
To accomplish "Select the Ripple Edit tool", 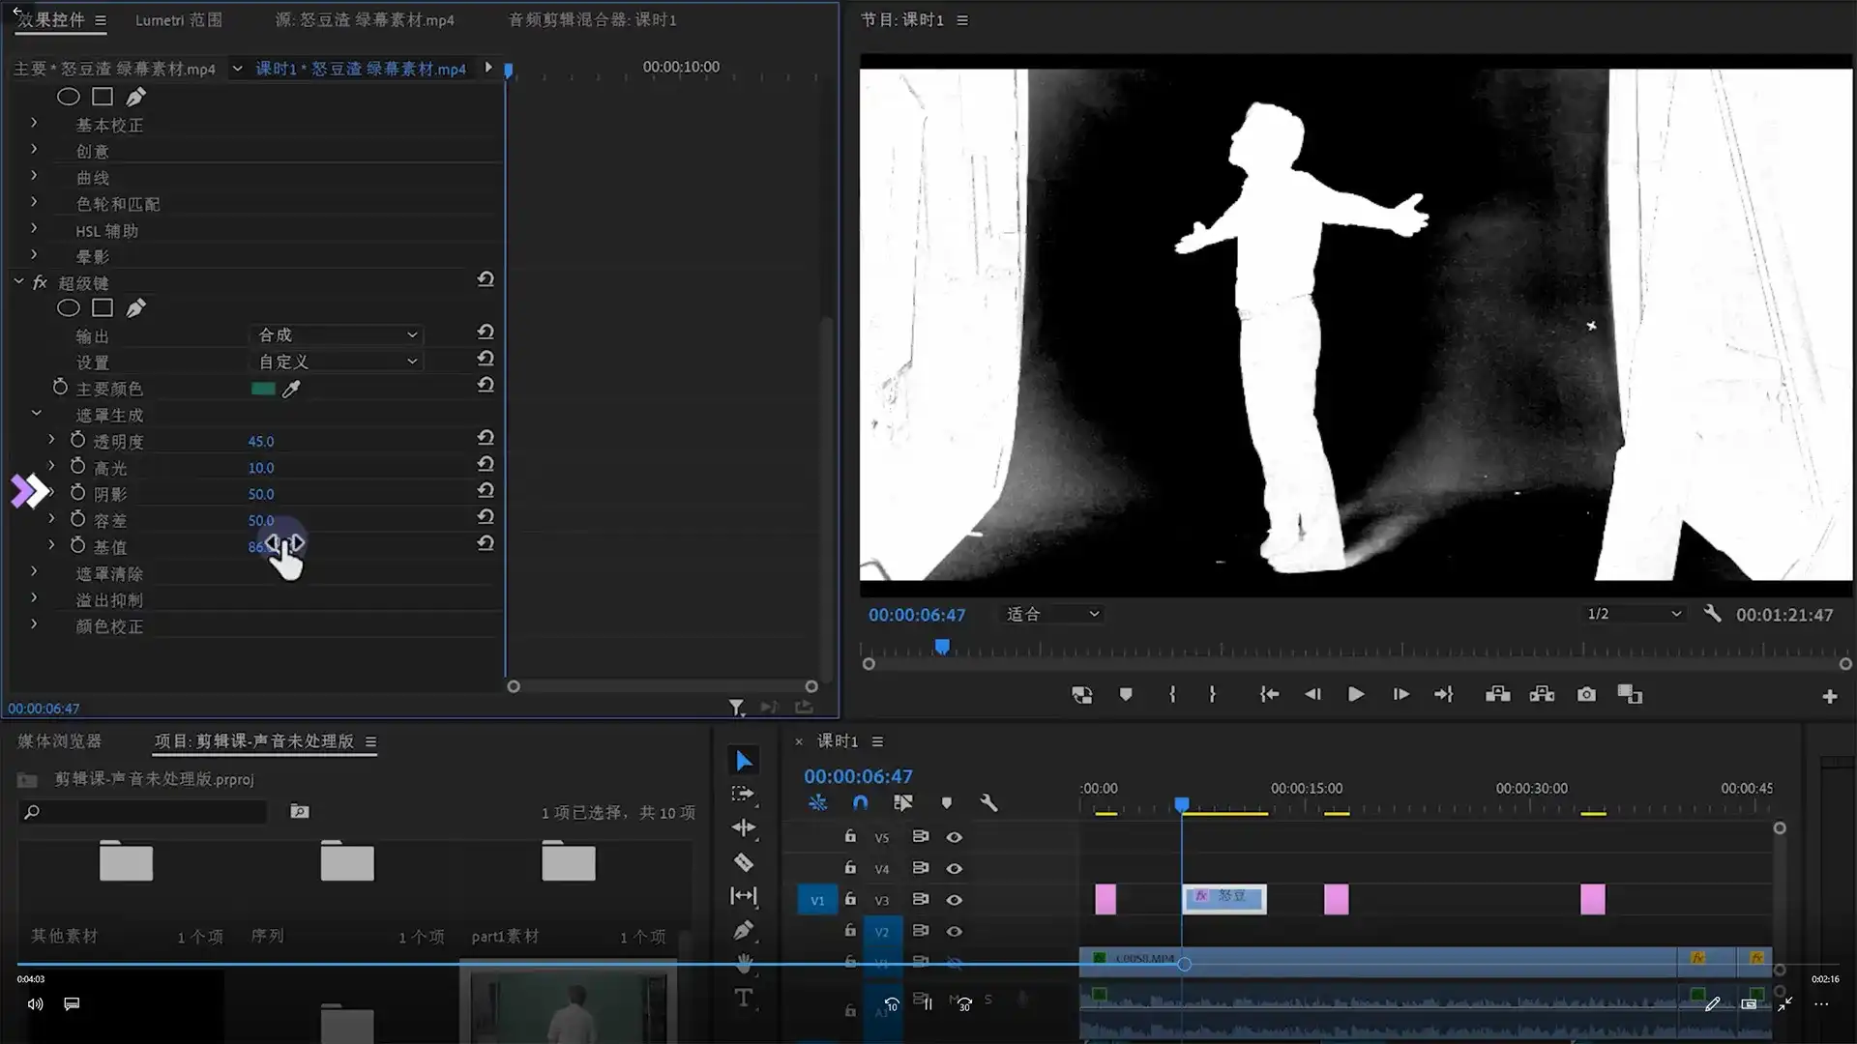I will (x=743, y=827).
